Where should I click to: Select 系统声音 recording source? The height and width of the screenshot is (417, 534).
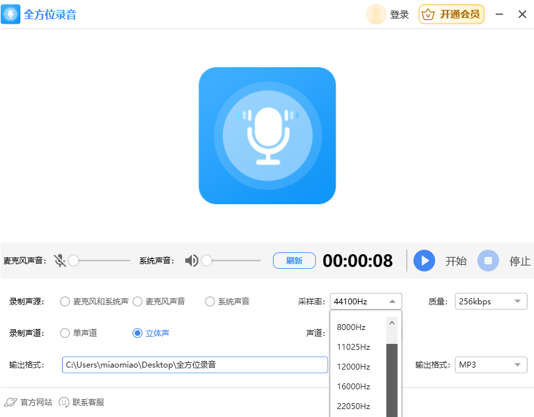[227, 302]
